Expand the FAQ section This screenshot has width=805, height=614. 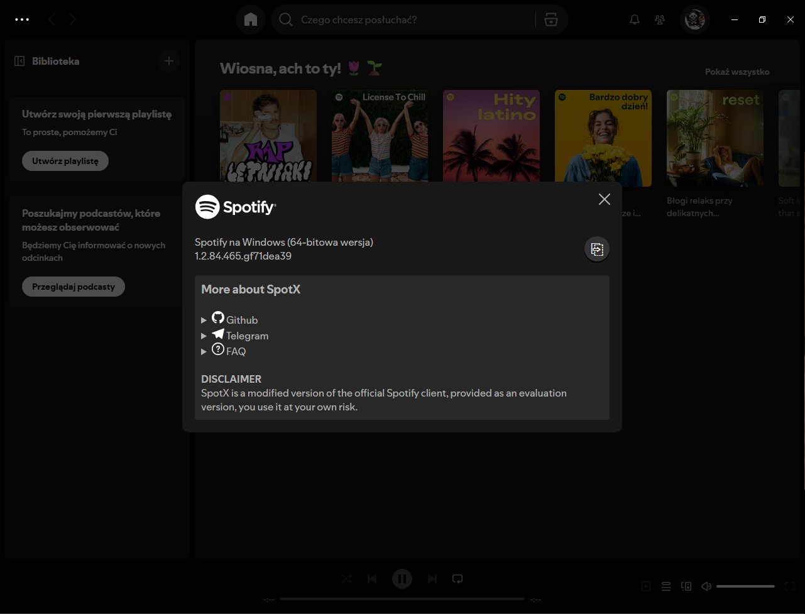point(224,351)
